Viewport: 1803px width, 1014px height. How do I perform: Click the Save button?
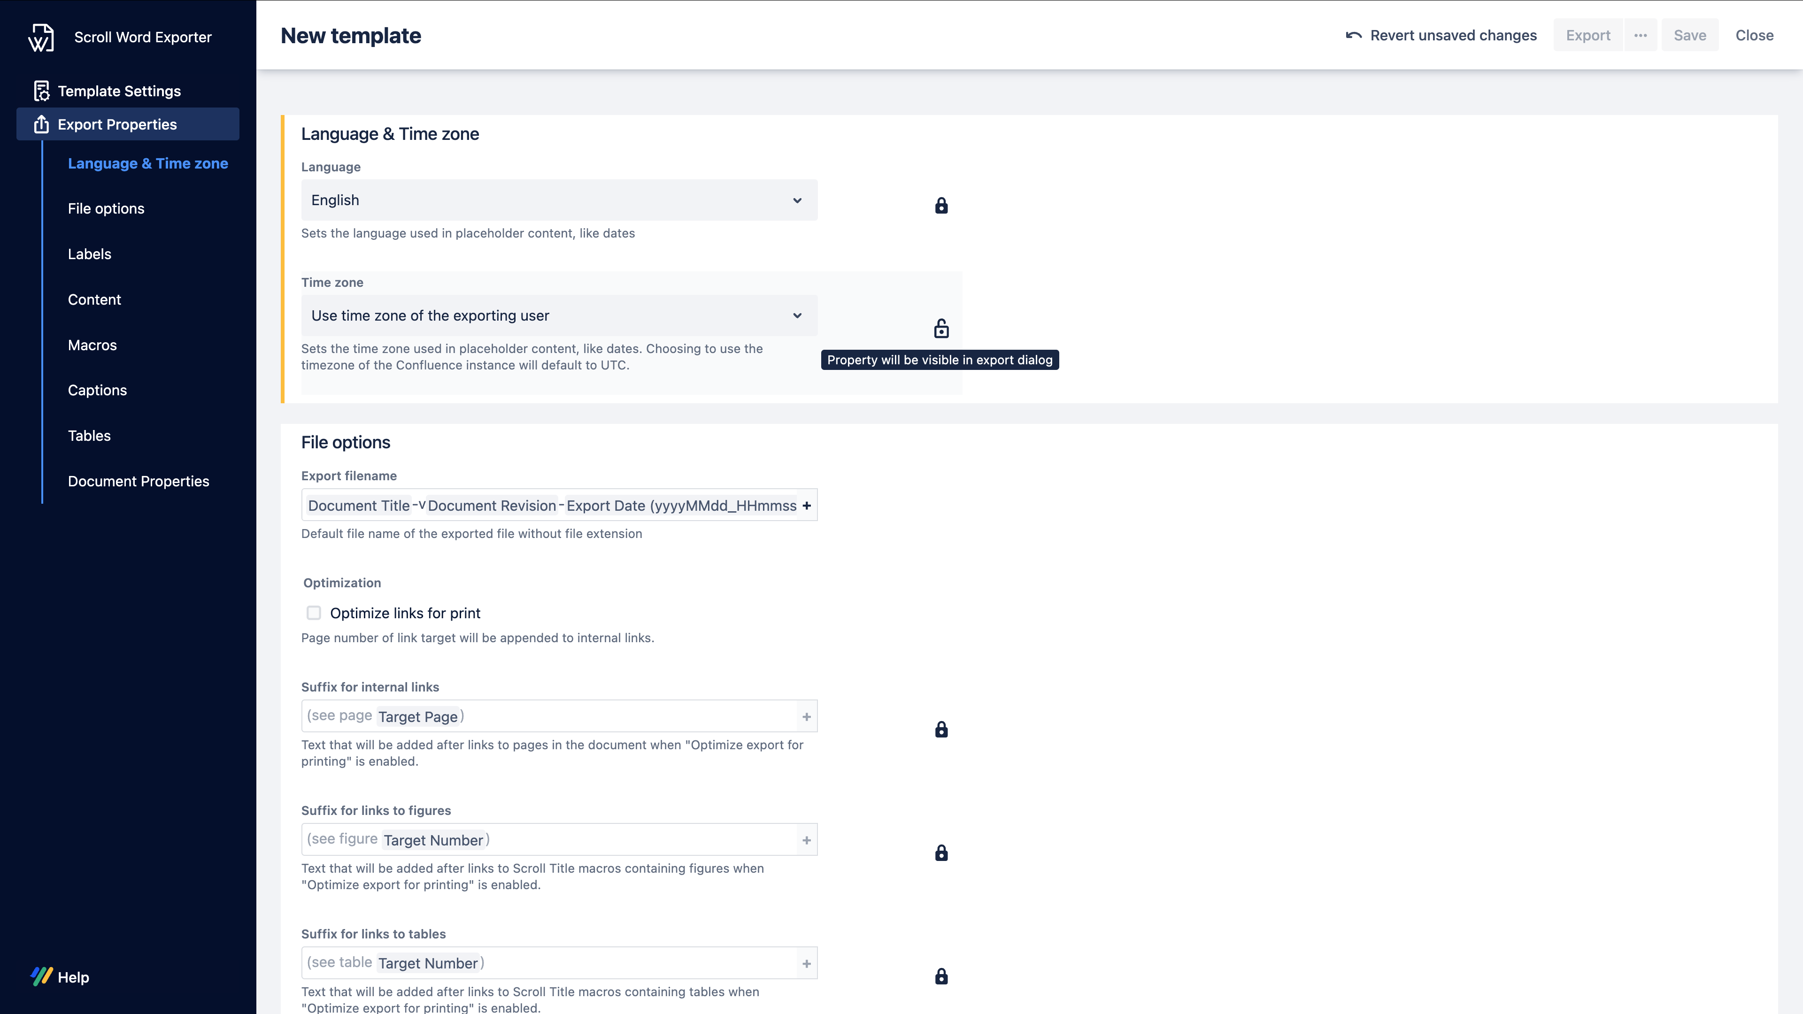coord(1690,36)
